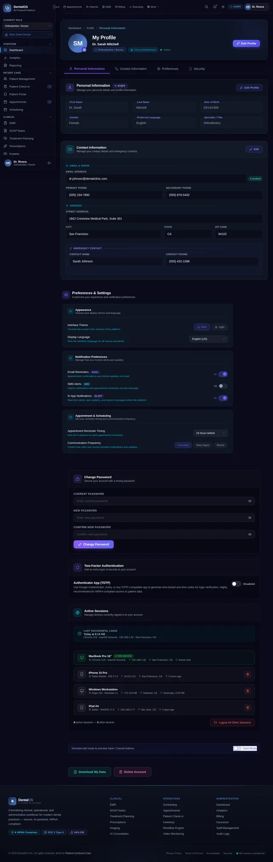Click the avatar camera badge icon

point(84,50)
